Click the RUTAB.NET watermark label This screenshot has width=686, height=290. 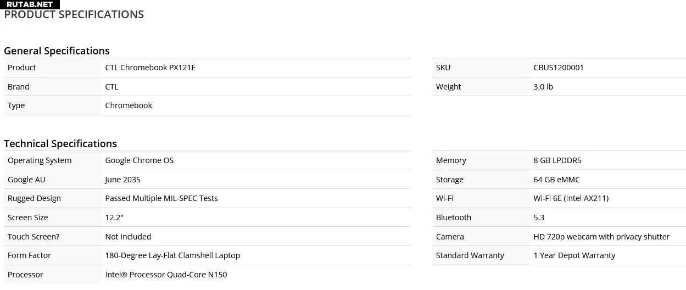pyautogui.click(x=30, y=4)
